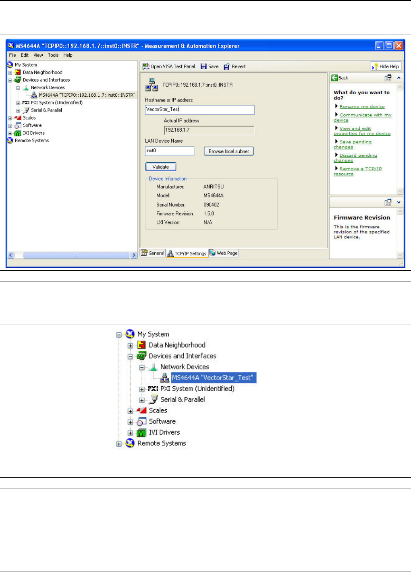Switch to the TCP/IP Settings tab
411x572 pixels.
pos(187,253)
